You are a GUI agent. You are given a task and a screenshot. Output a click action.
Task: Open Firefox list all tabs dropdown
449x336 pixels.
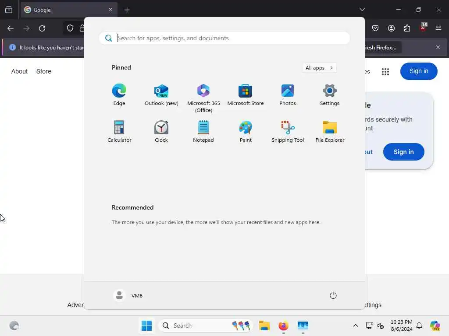362,10
